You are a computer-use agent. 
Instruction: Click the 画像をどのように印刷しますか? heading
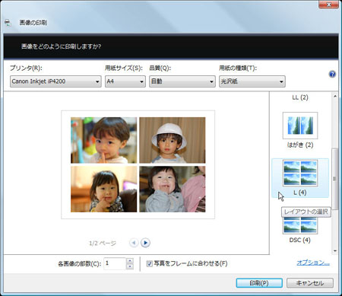pyautogui.click(x=61, y=46)
